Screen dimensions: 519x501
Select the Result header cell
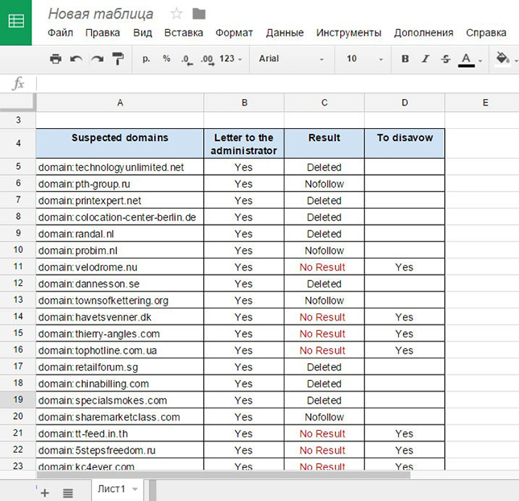(324, 143)
